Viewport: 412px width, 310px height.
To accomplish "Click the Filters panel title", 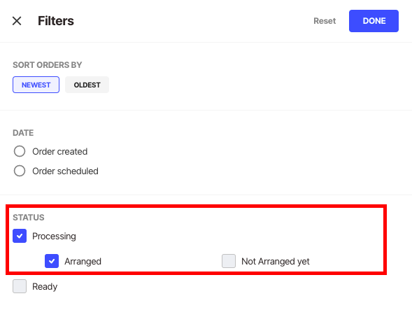I will tap(56, 21).
